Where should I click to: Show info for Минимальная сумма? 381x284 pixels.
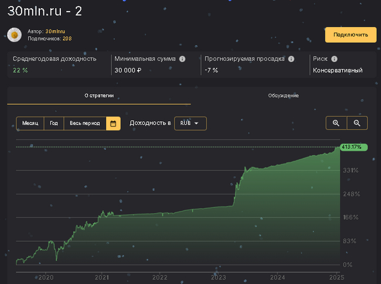coord(182,59)
